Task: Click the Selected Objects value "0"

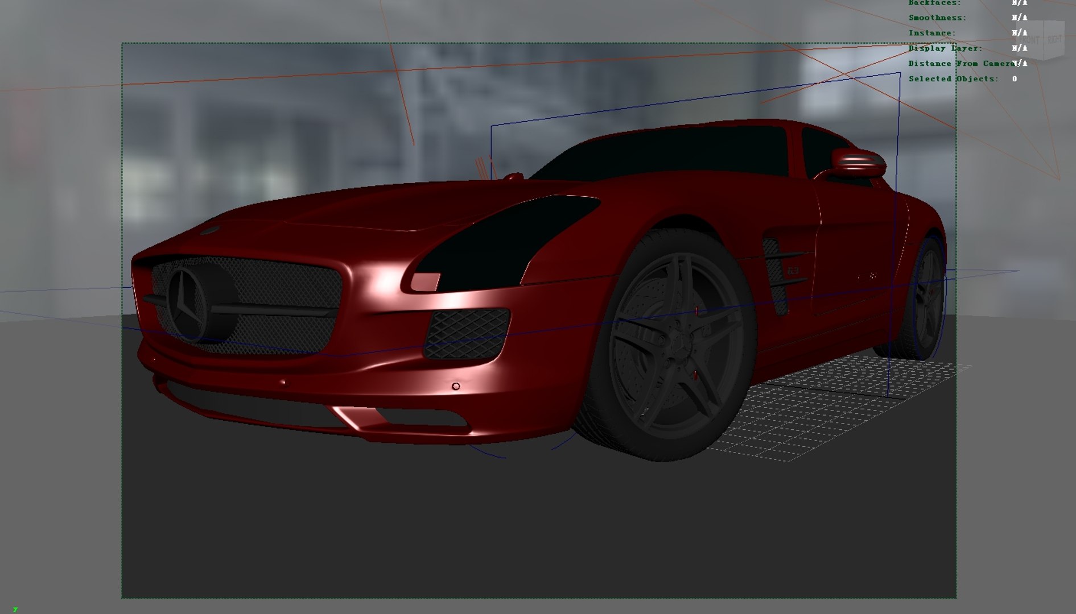Action: (x=1015, y=79)
